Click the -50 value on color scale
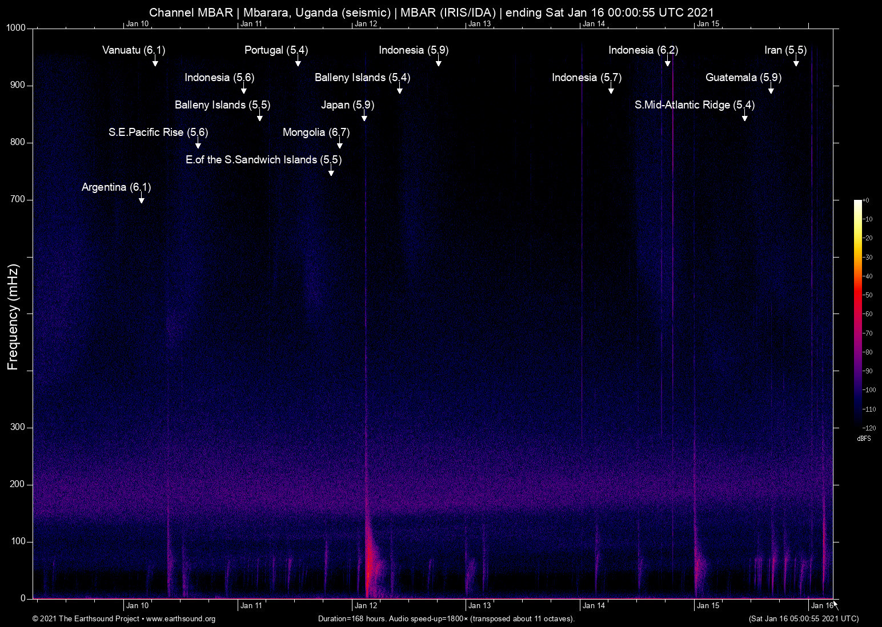Image resolution: width=882 pixels, height=627 pixels. tap(868, 295)
